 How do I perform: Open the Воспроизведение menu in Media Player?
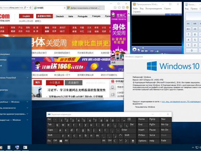154,9
